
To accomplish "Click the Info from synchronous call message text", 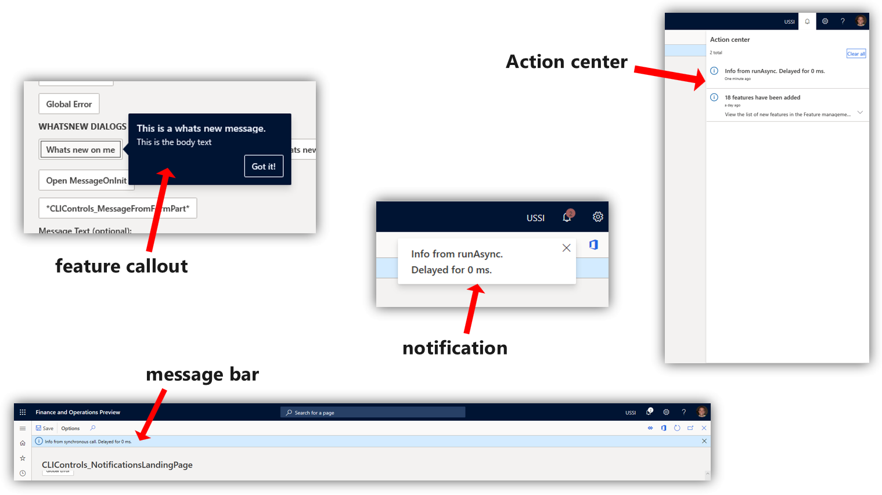I will pyautogui.click(x=88, y=442).
